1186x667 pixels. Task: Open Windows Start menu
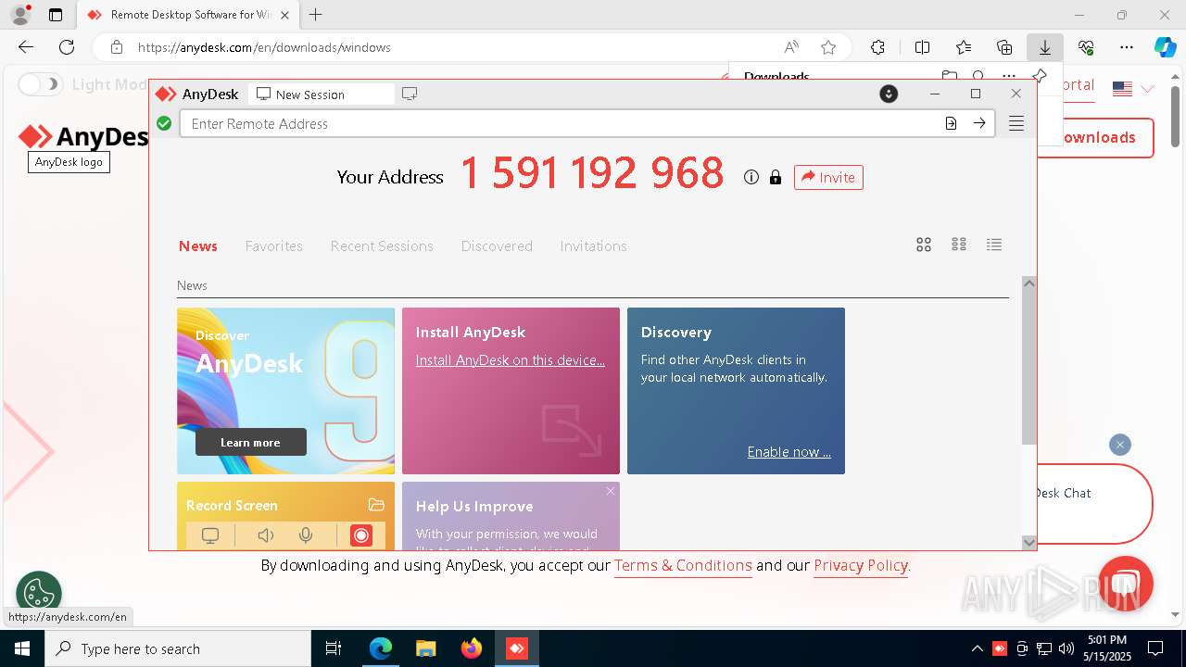[x=22, y=648]
